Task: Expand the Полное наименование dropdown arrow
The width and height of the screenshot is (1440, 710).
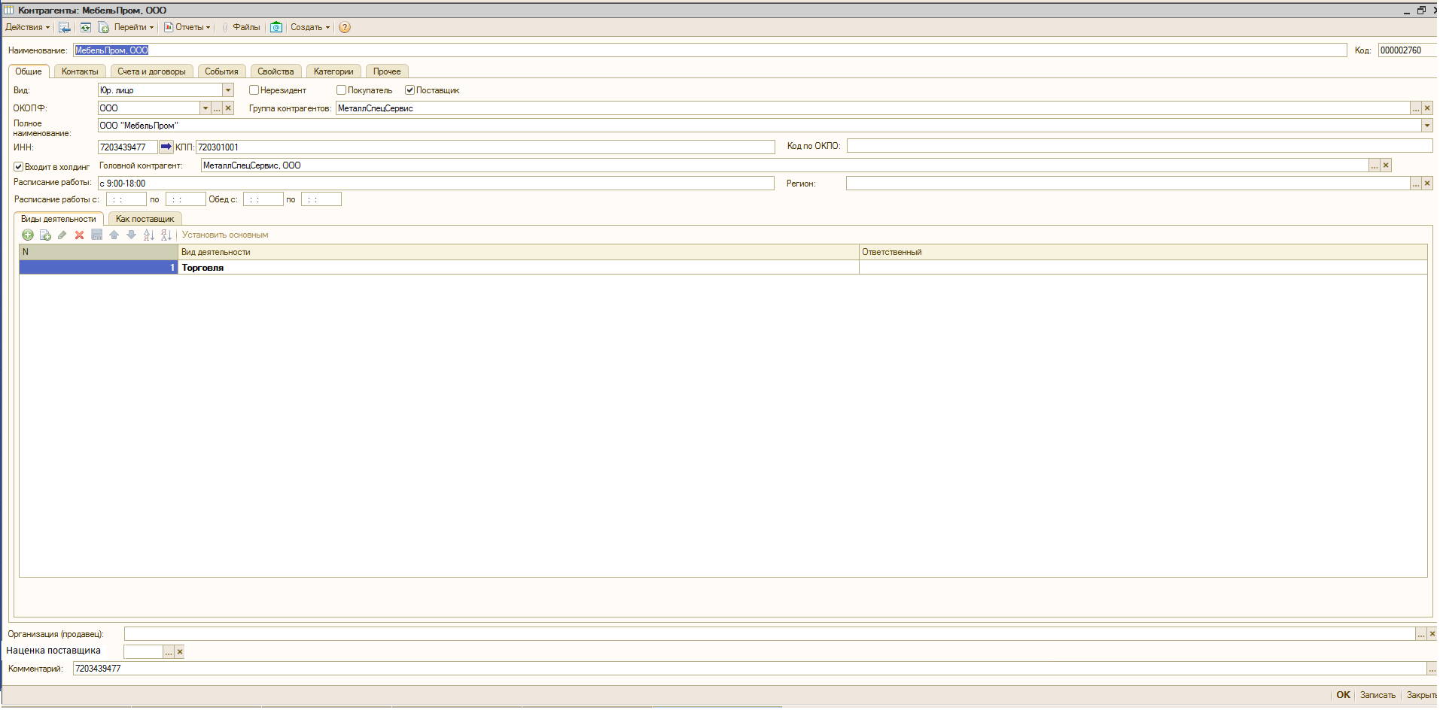Action: click(x=1426, y=126)
